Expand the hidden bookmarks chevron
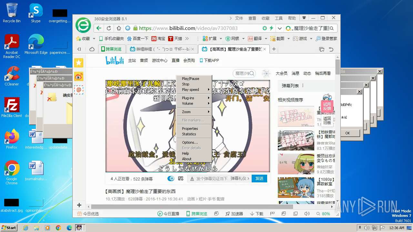Image resolution: width=413 pixels, height=232 pixels. pos(187,38)
